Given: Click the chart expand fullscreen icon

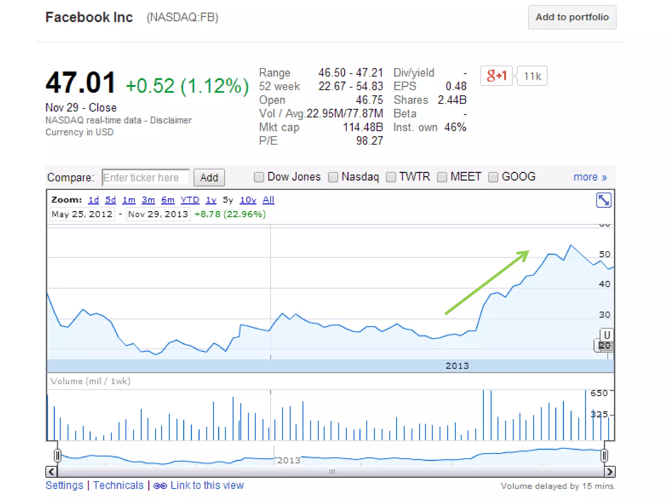Looking at the screenshot, I should 603,200.
